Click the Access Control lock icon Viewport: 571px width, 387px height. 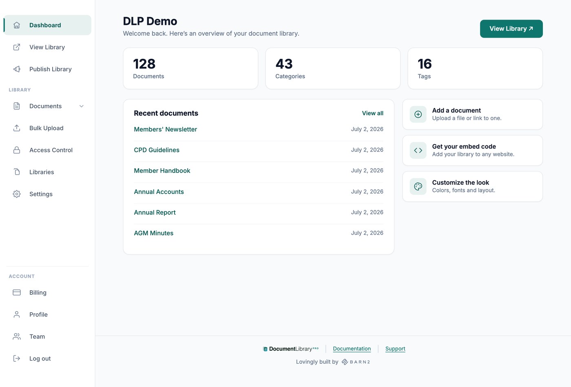pyautogui.click(x=17, y=150)
